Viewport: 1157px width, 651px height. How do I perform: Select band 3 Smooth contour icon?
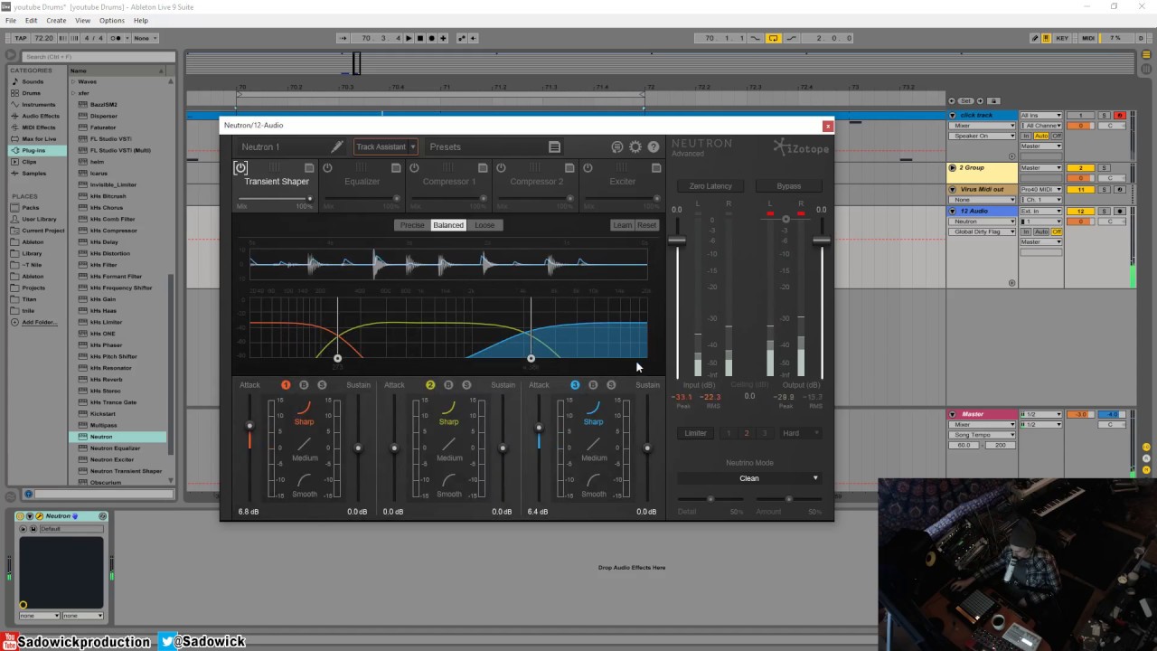click(594, 480)
